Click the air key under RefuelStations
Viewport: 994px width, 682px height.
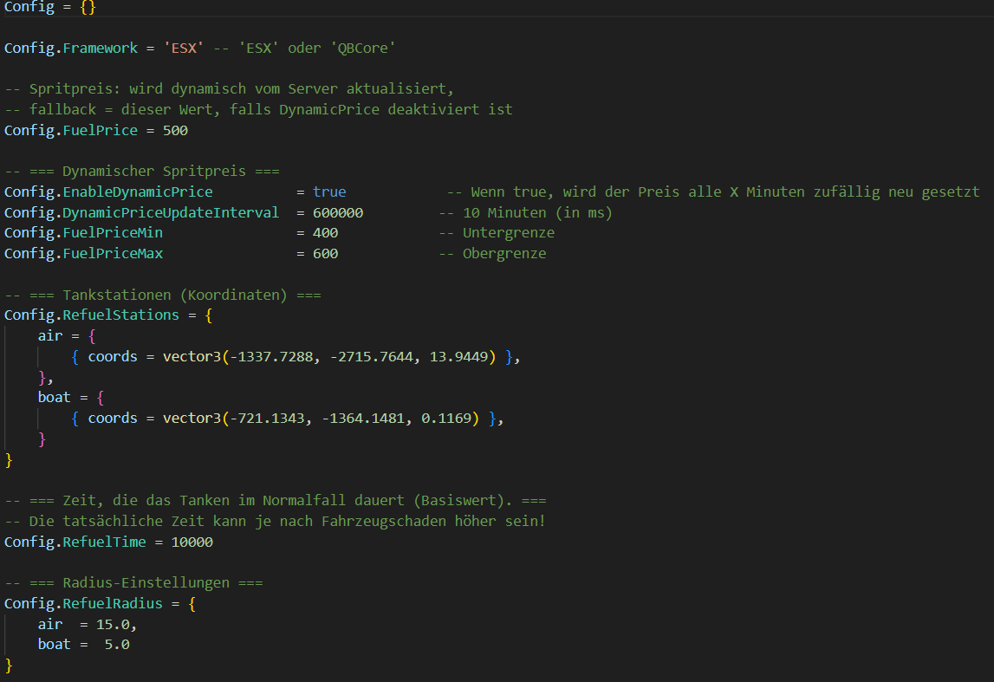click(x=49, y=335)
